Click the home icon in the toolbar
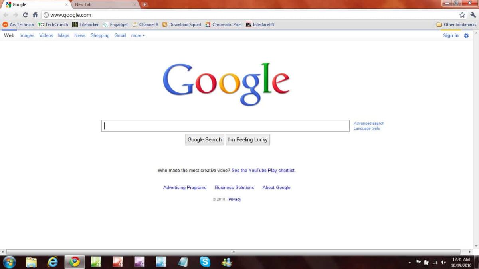The height and width of the screenshot is (269, 479). tap(35, 14)
